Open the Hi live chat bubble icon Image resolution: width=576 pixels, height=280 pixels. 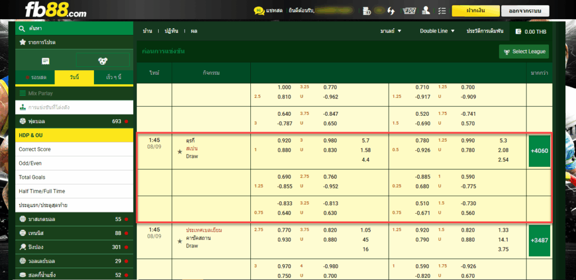[x=259, y=11]
